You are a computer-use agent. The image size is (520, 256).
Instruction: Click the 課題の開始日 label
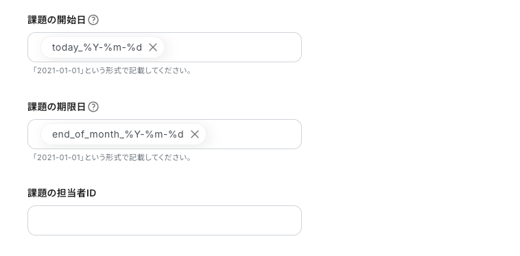pyautogui.click(x=57, y=20)
